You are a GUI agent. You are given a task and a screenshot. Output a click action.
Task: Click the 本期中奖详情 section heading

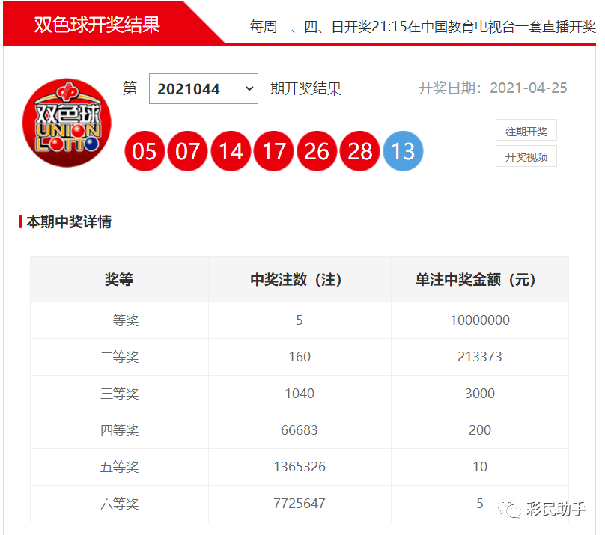click(69, 222)
